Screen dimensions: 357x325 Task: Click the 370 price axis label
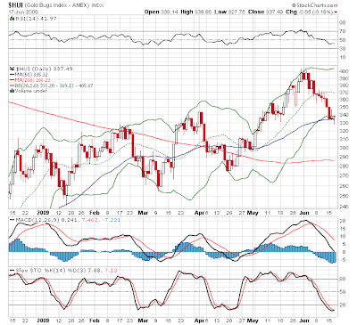(344, 93)
